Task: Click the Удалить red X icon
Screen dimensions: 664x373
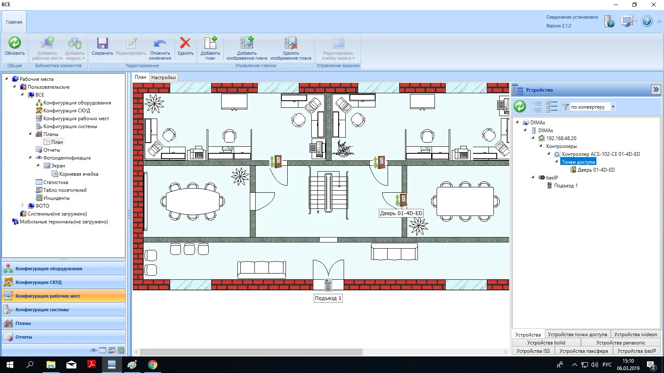Action: [185, 43]
